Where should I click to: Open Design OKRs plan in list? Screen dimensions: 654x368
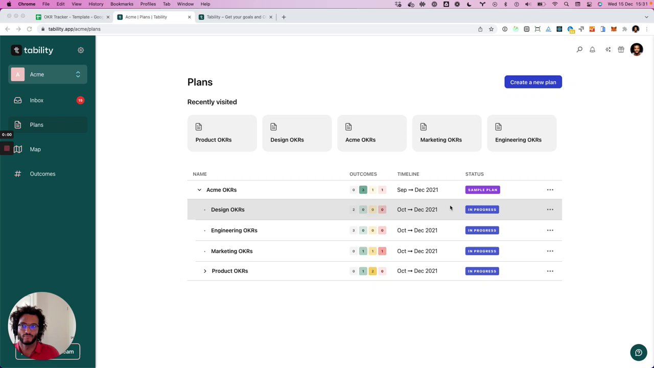pyautogui.click(x=227, y=210)
